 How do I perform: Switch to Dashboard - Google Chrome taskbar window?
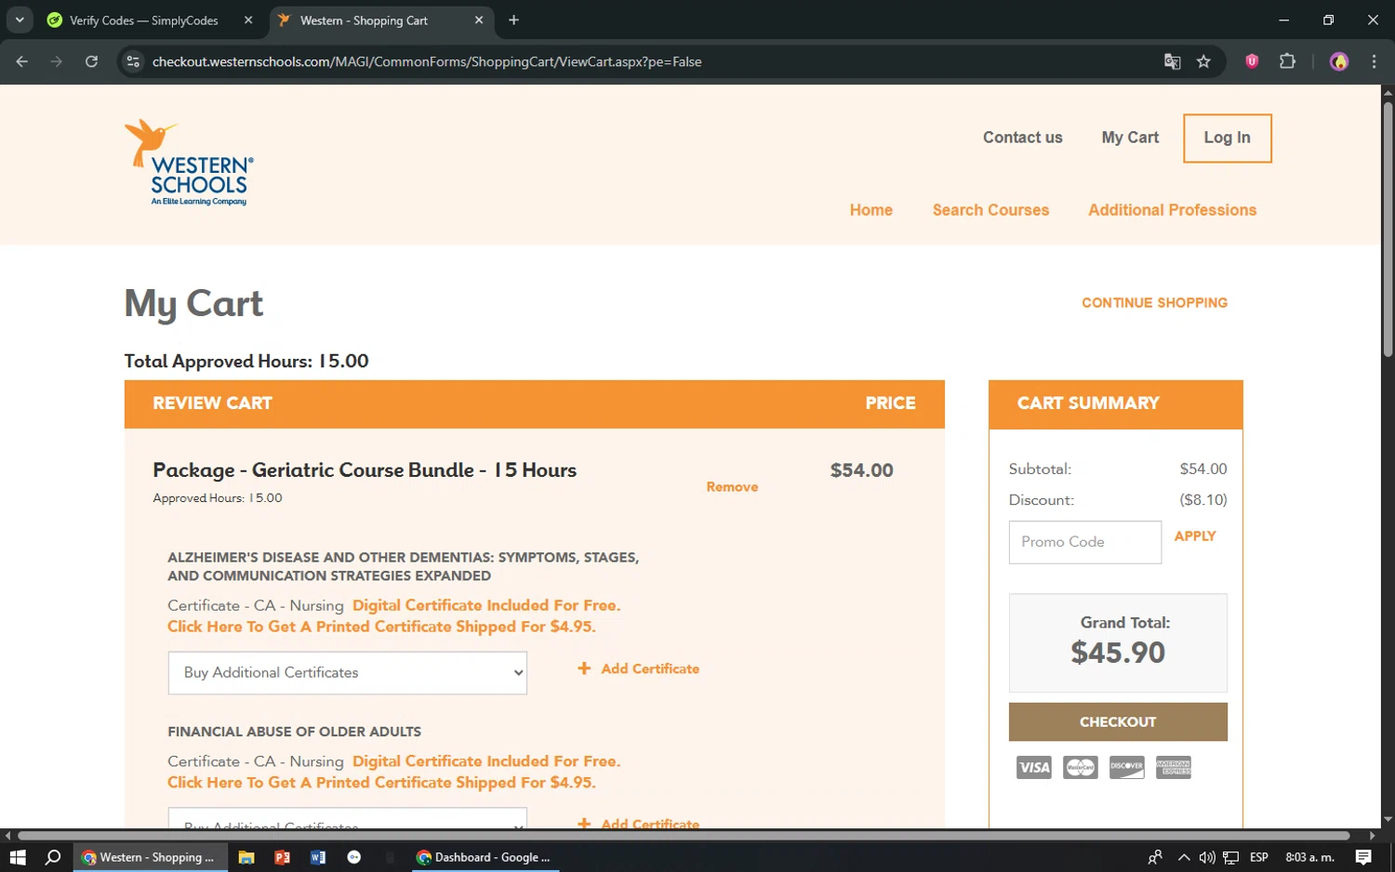tap(484, 857)
